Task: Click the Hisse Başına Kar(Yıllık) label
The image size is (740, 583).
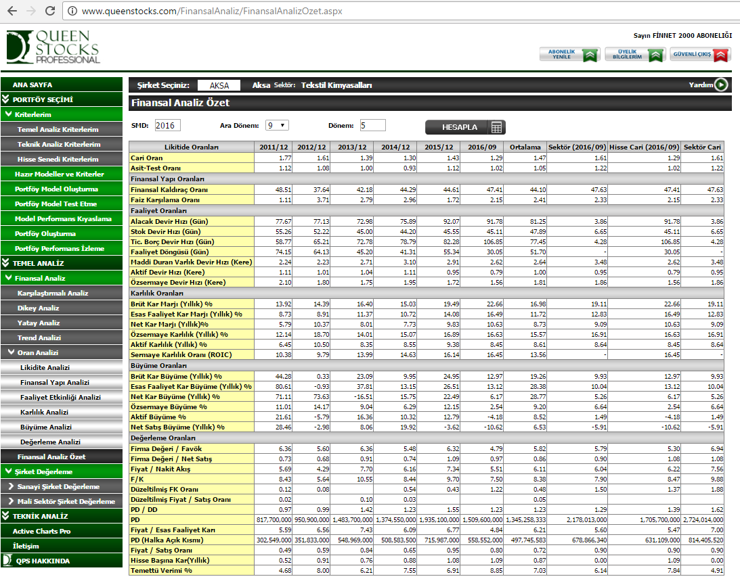Action: [192, 560]
